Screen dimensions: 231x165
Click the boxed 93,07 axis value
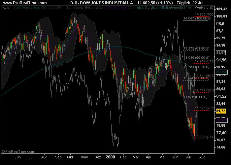221,52
